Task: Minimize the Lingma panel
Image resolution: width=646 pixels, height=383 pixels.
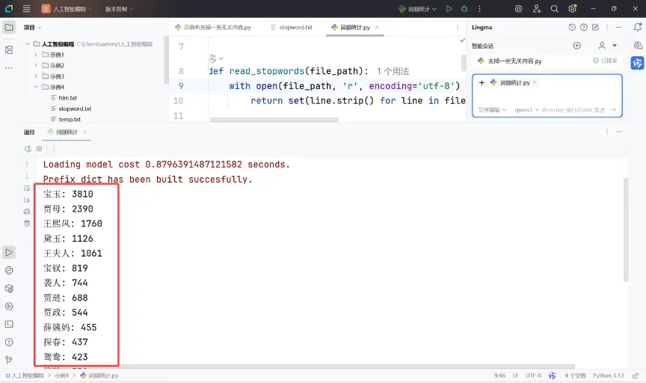Action: [619, 27]
